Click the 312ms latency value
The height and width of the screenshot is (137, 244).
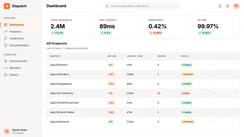130,122
